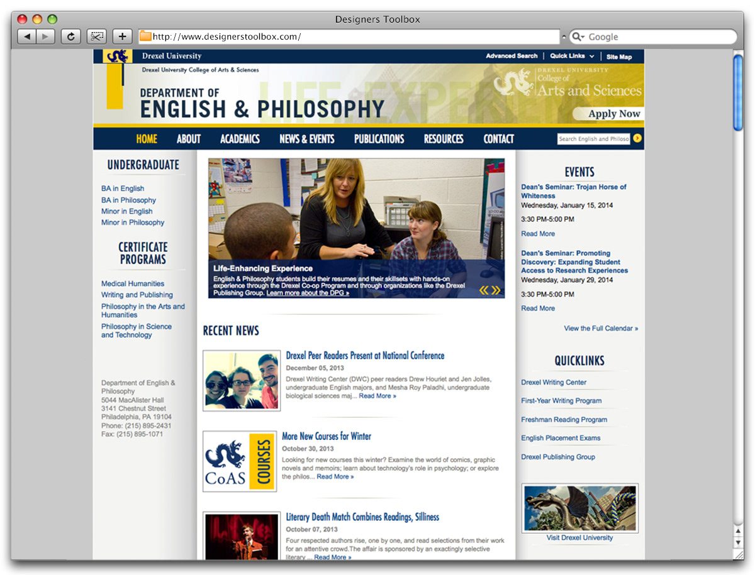Image resolution: width=755 pixels, height=575 pixels.
Task: Open the PUBLICATIONS navigation menu
Action: pos(379,139)
